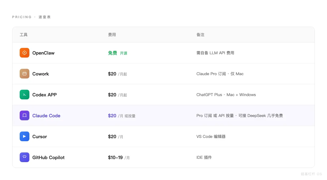327x180 pixels.
Task: Click the 工具 column header
Action: pos(24,35)
